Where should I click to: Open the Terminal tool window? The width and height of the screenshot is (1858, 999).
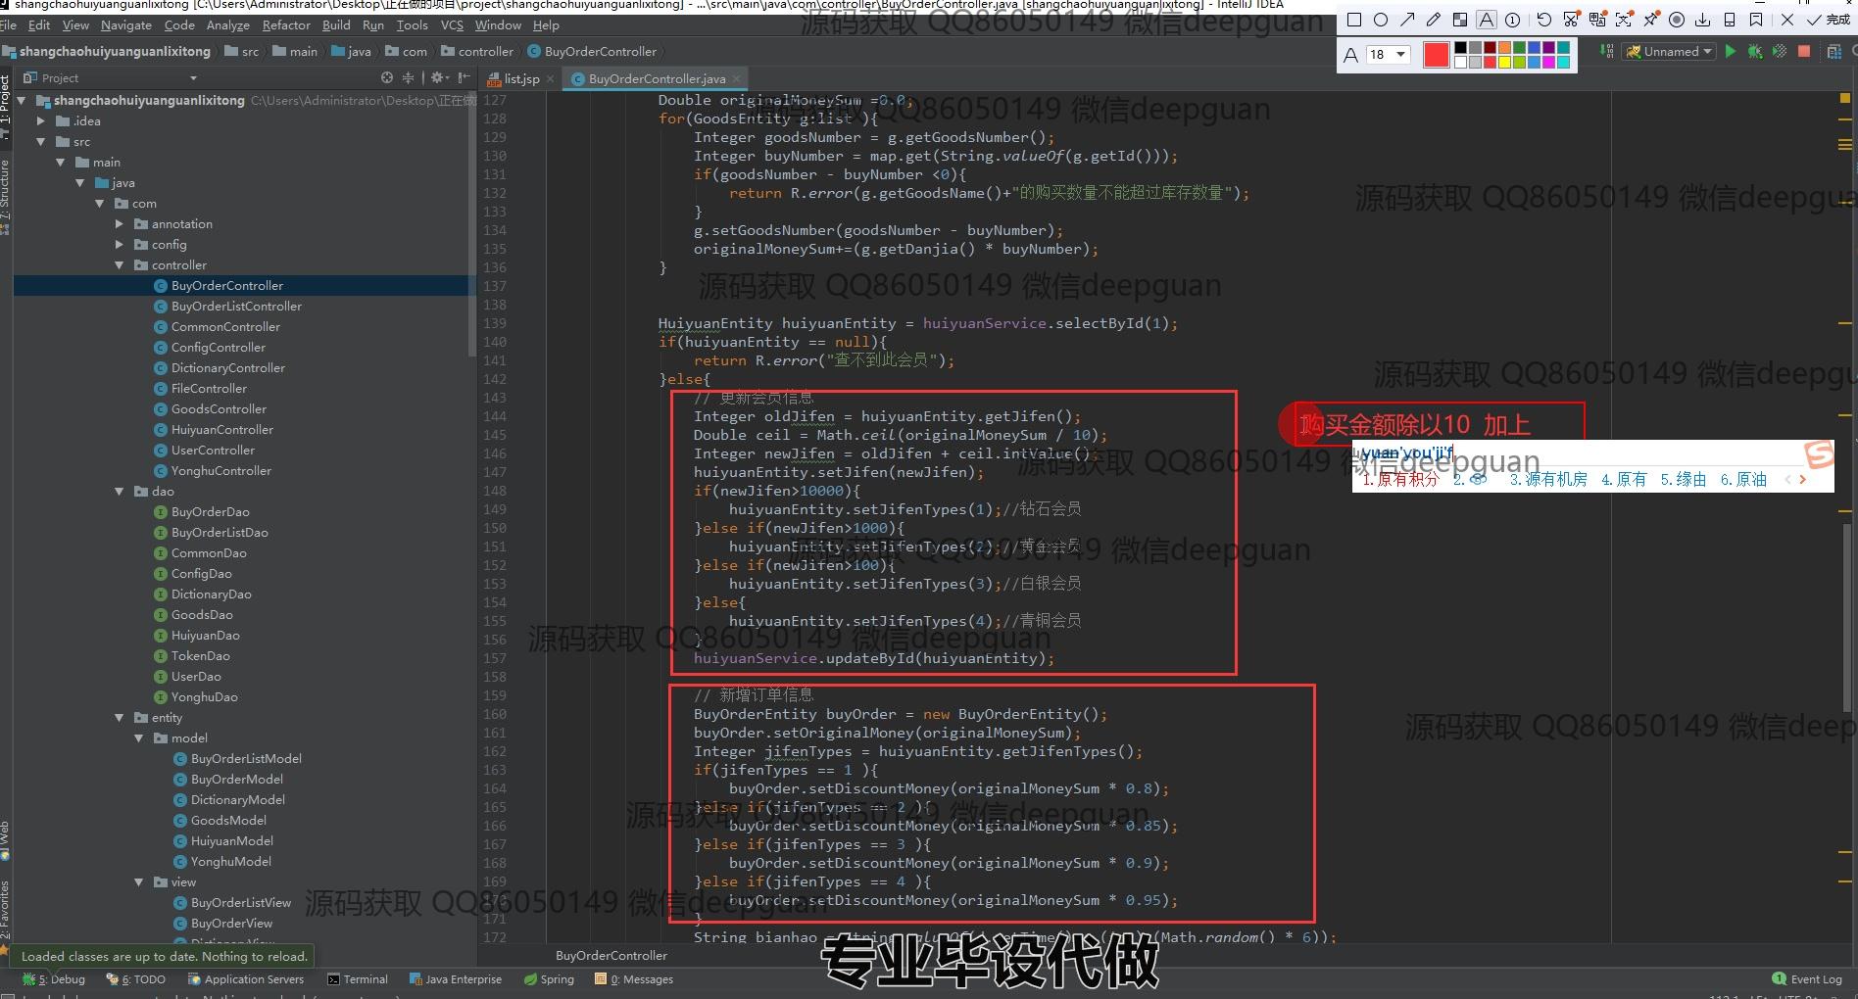pos(357,979)
